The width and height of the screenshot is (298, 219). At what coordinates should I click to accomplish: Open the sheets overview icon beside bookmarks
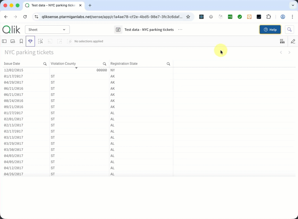coord(13,41)
